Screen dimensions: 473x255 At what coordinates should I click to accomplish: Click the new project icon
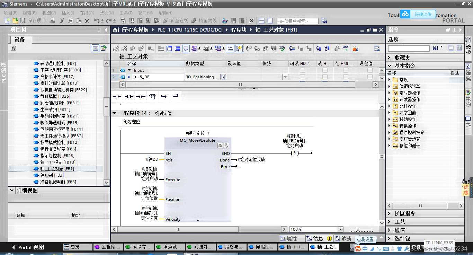coord(7,21)
